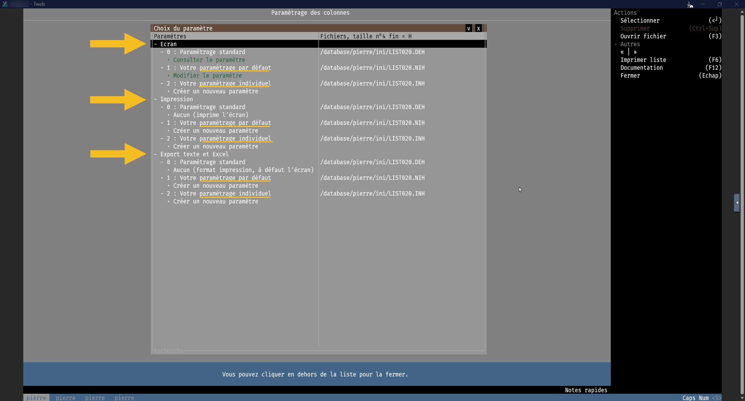
Task: Close dialog with the 'x' button
Action: [x=478, y=28]
